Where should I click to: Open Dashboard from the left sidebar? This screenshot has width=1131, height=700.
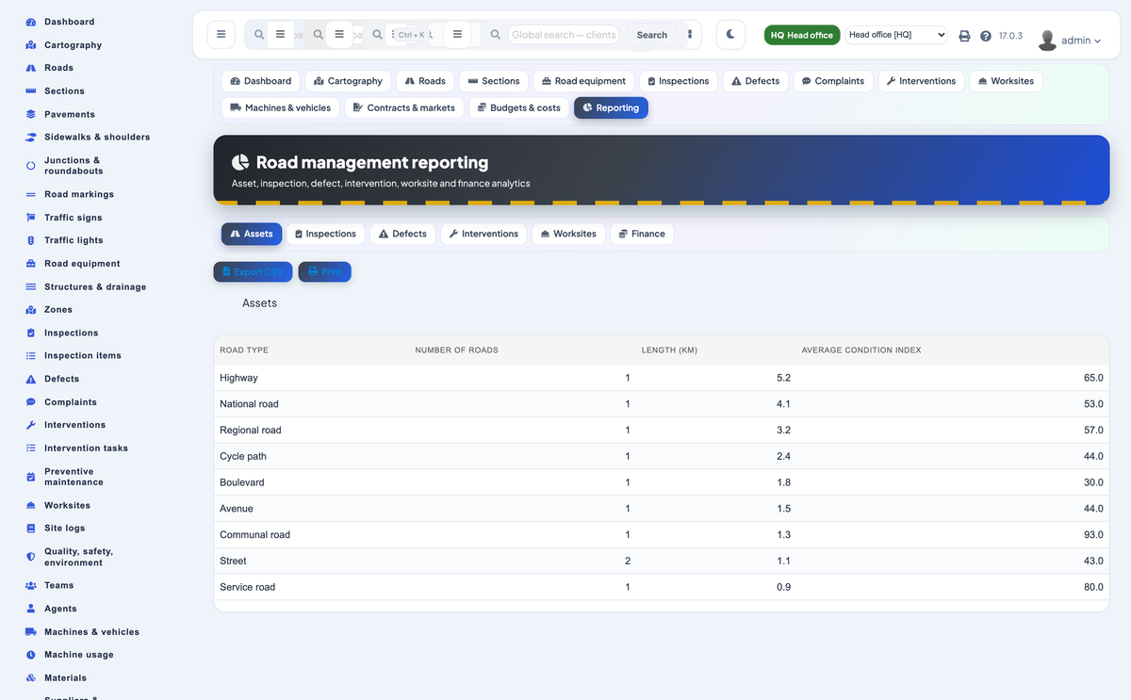pyautogui.click(x=69, y=22)
